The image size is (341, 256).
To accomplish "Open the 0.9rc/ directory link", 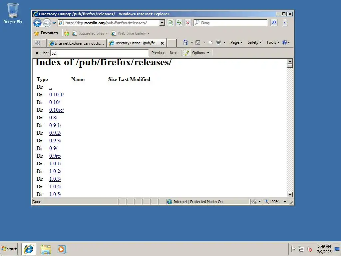I will click(55, 156).
